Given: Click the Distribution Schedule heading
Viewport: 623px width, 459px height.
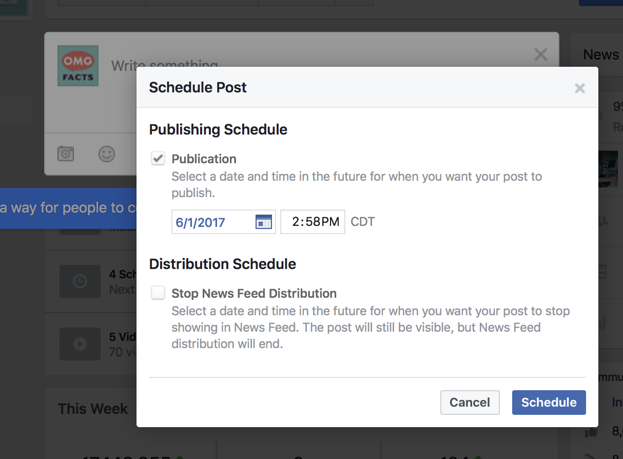Looking at the screenshot, I should point(223,264).
